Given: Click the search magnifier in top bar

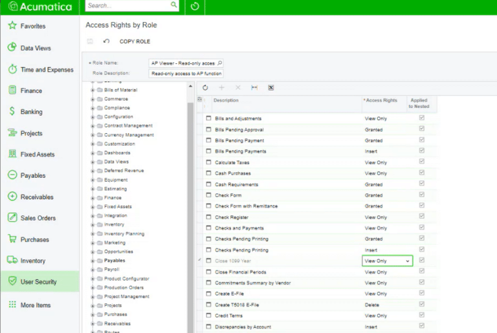Looking at the screenshot, I should pos(174,5).
